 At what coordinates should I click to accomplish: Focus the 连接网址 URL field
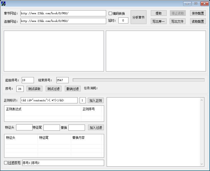pyautogui.click(x=63, y=21)
